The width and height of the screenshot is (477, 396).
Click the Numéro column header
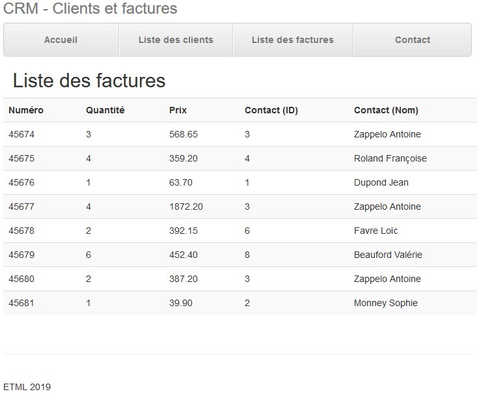pyautogui.click(x=26, y=110)
